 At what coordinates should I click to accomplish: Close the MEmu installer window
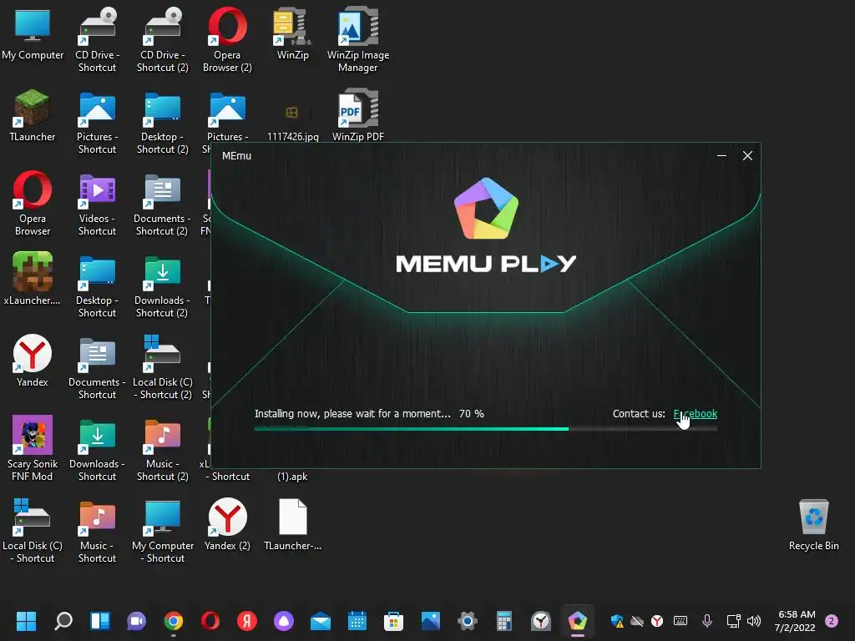tap(747, 156)
